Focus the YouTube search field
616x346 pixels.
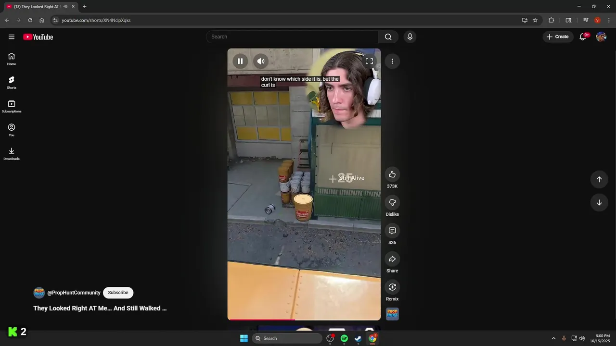[x=292, y=37]
